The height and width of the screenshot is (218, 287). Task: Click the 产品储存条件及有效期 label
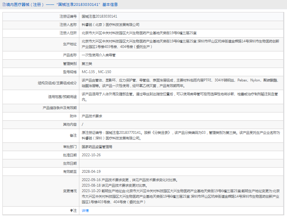coord(60,108)
